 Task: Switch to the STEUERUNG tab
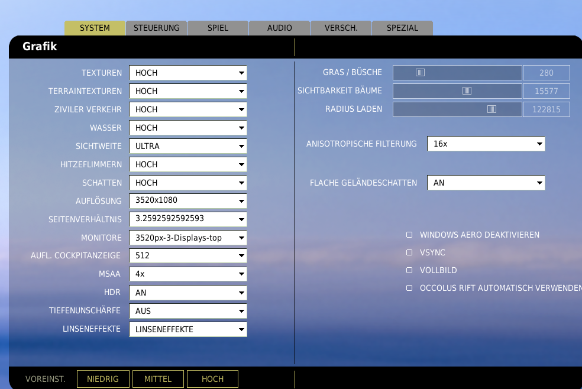pos(156,28)
